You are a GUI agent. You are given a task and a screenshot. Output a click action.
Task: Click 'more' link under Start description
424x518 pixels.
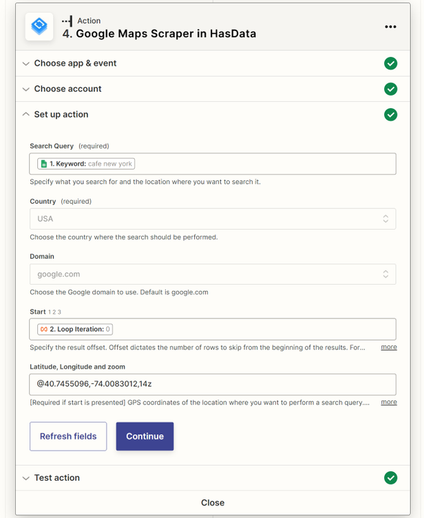tap(389, 347)
